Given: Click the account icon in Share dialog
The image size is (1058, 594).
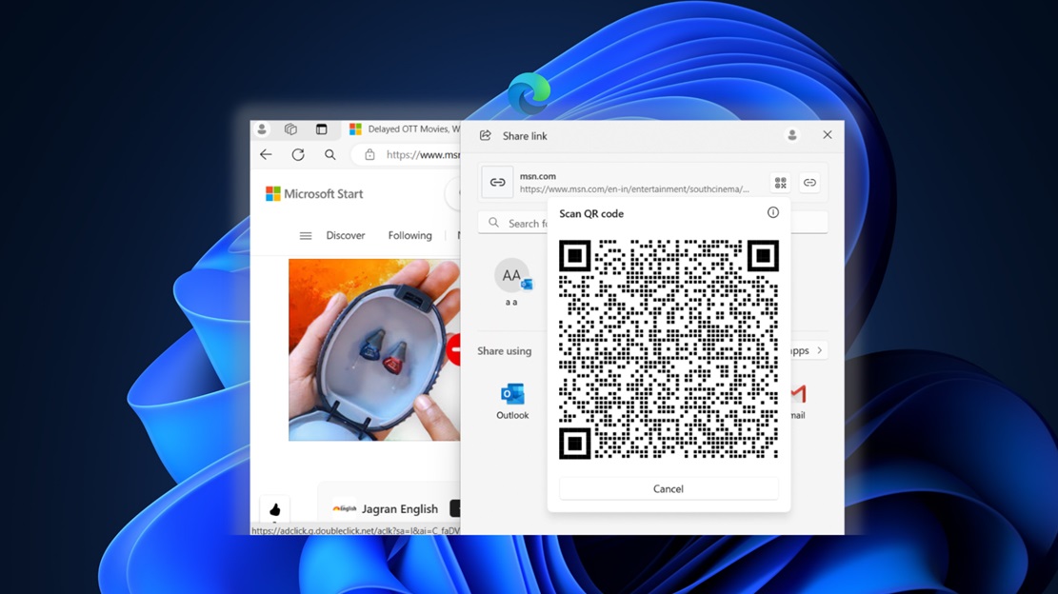Looking at the screenshot, I should pyautogui.click(x=792, y=136).
